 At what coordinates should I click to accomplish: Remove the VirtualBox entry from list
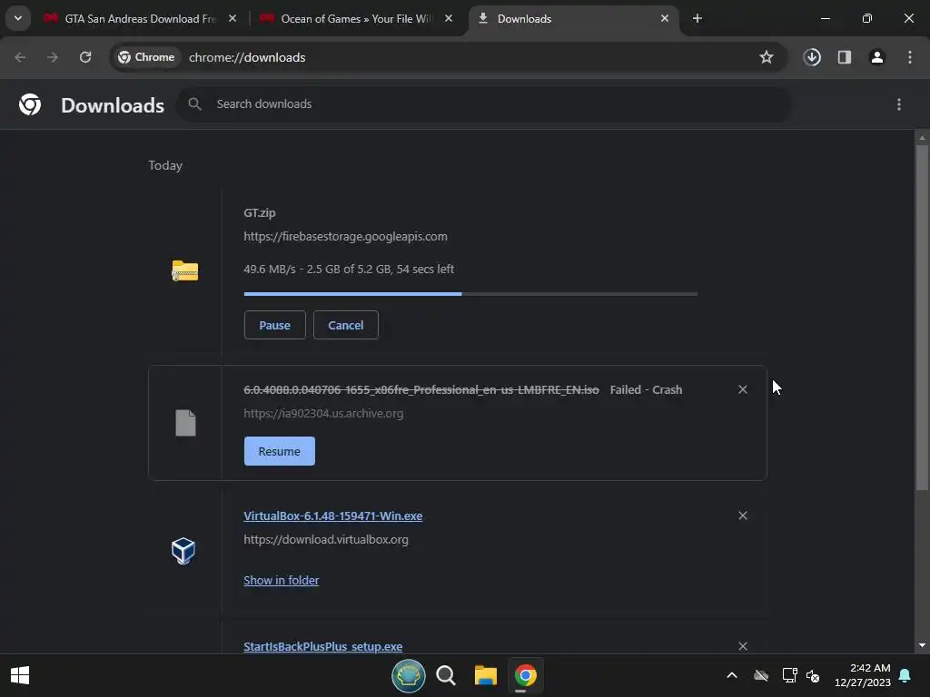(x=743, y=515)
